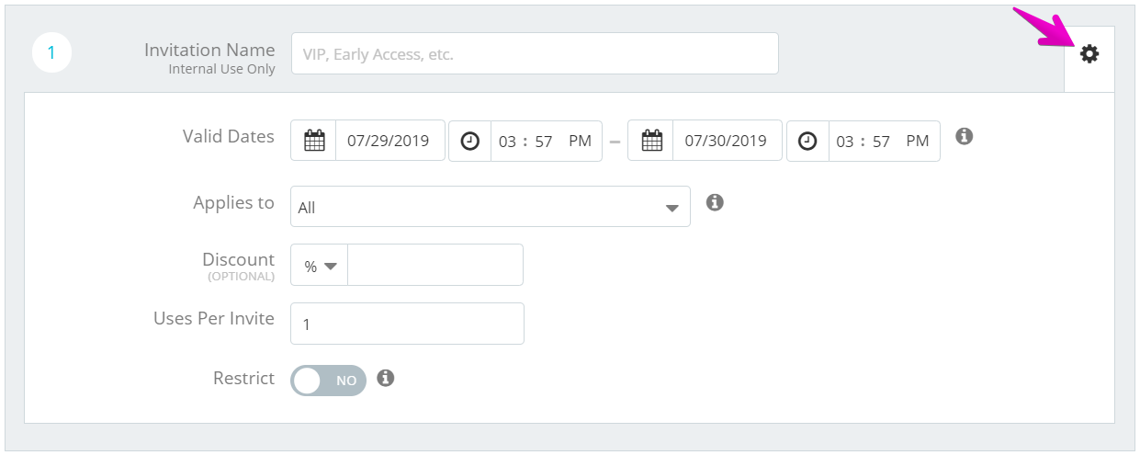
Task: Show info next to Applies to
Action: (715, 202)
